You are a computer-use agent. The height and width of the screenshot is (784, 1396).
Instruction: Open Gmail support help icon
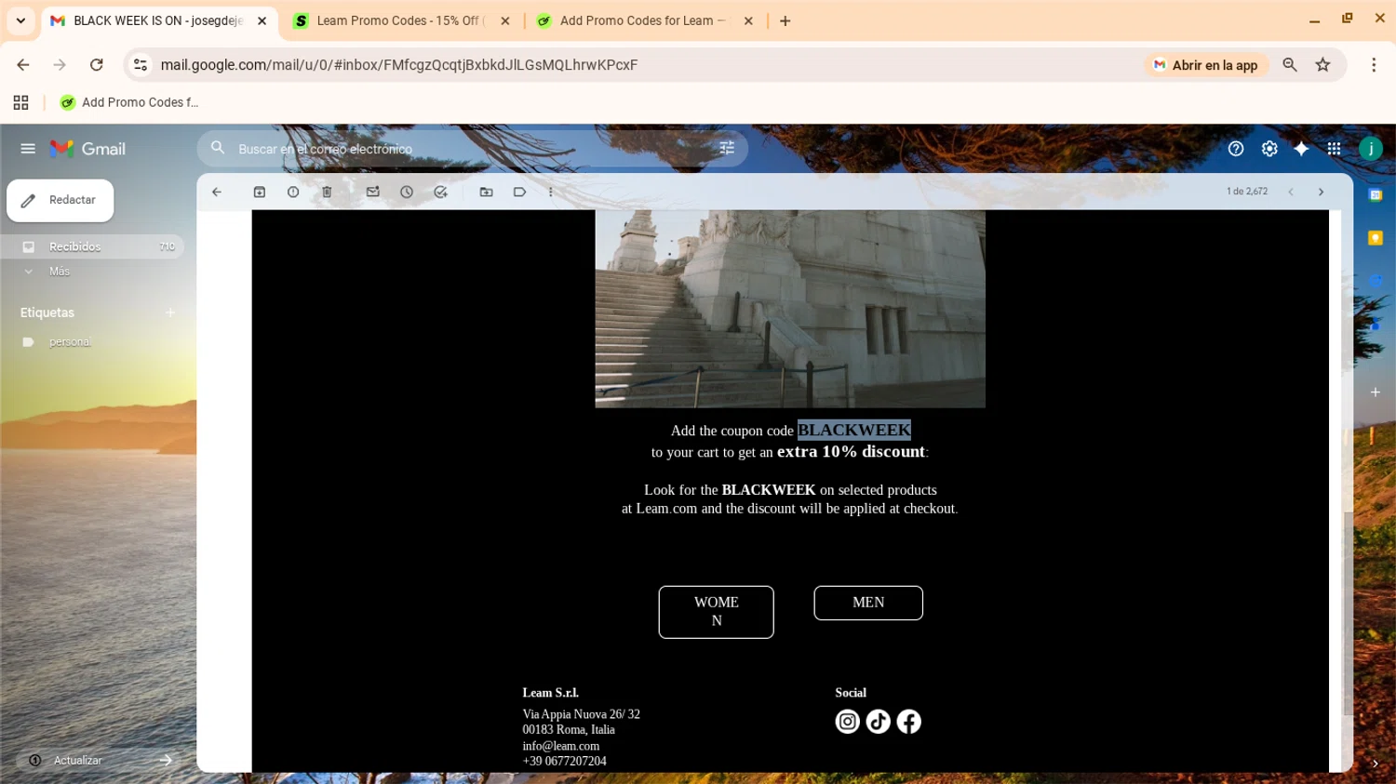[1236, 149]
